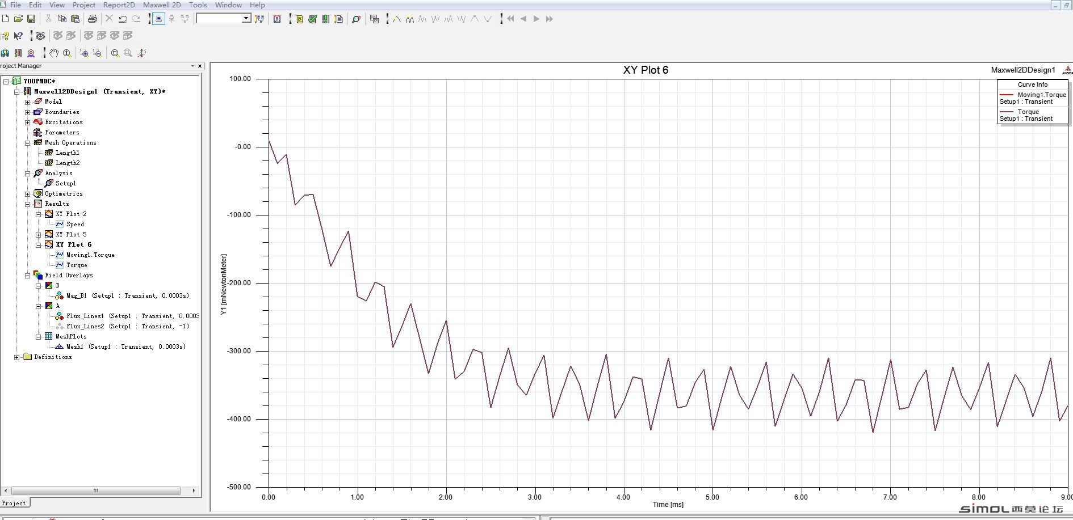The height and width of the screenshot is (520, 1073).
Task: Click the coordinate axis orientation icon
Action: coord(141,53)
